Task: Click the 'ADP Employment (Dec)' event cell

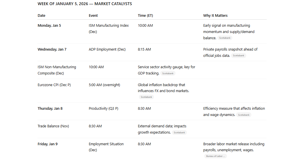Action: pos(107,49)
